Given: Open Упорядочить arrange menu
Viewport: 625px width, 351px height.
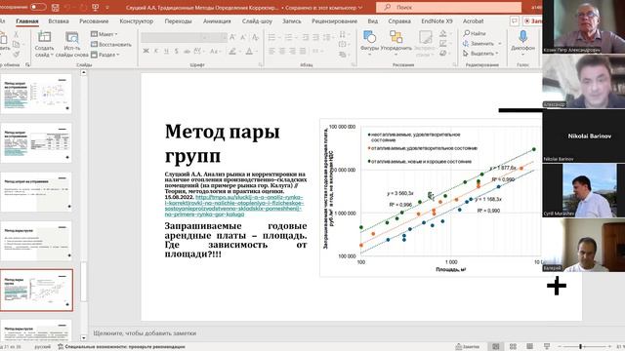Looking at the screenshot, I should click(396, 41).
